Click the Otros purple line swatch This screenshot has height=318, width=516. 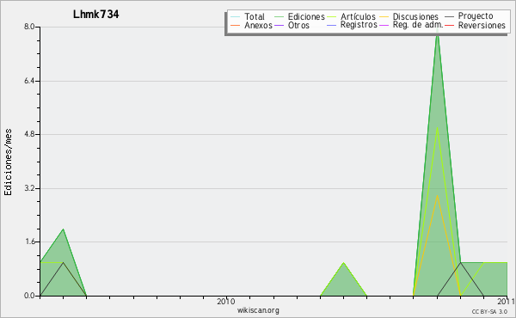[x=279, y=25]
